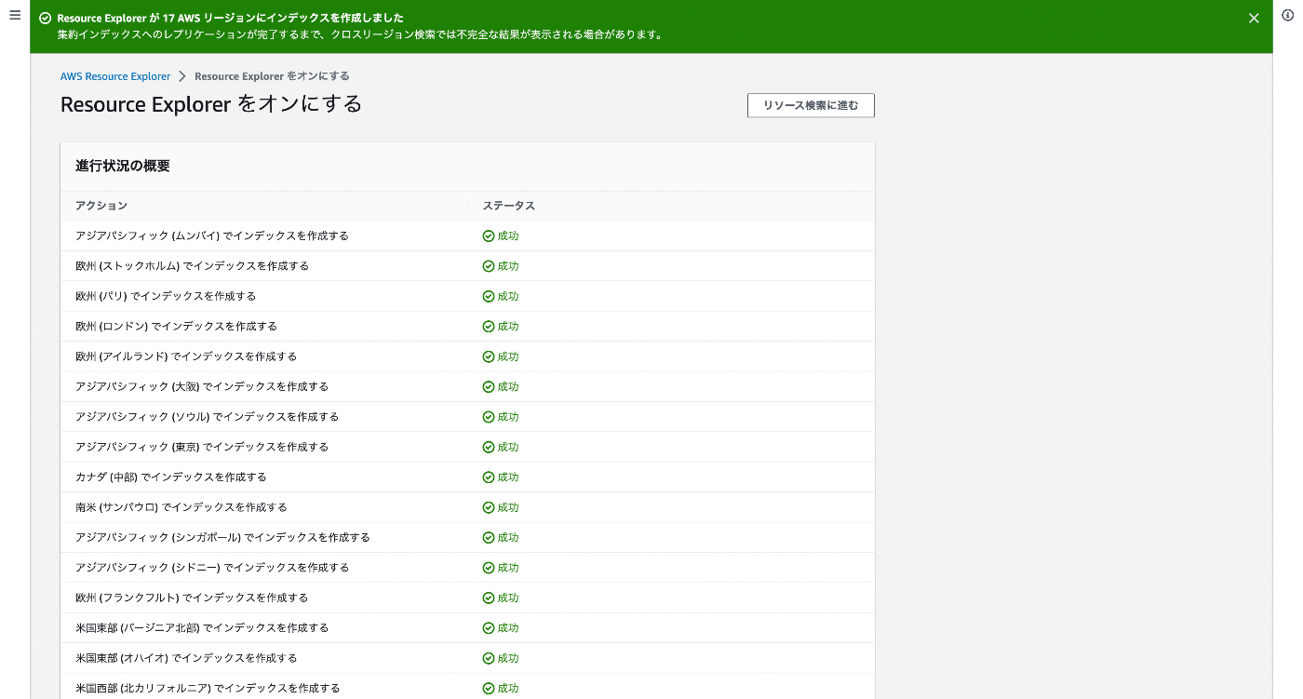
Task: Click success icon for ストックホルム row
Action: pyautogui.click(x=489, y=266)
